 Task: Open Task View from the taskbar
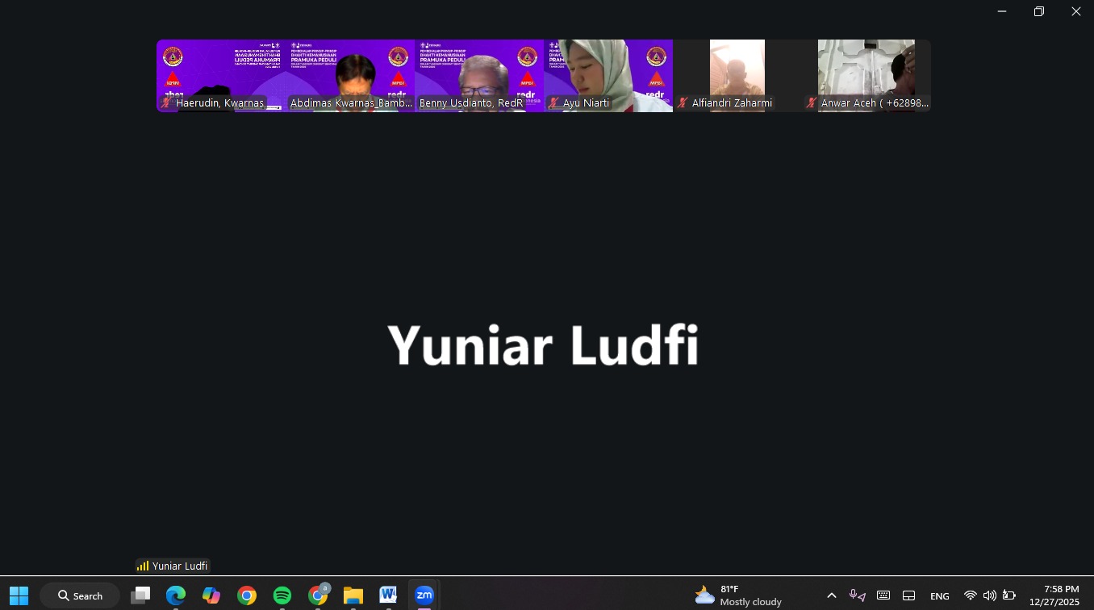pyautogui.click(x=140, y=595)
